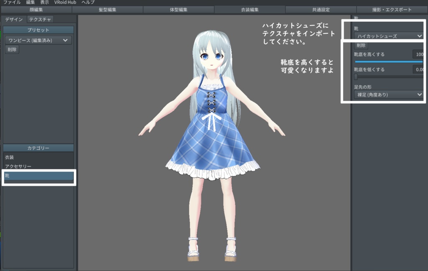Screen dimensions: 428x271
Task: Open the ハイカットシューズ shoe dropdown
Action: coord(388,36)
